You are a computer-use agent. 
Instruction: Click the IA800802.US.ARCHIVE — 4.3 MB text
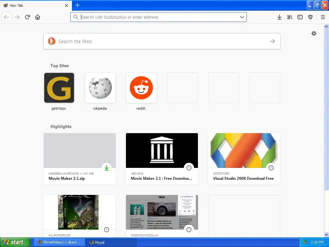(71, 173)
